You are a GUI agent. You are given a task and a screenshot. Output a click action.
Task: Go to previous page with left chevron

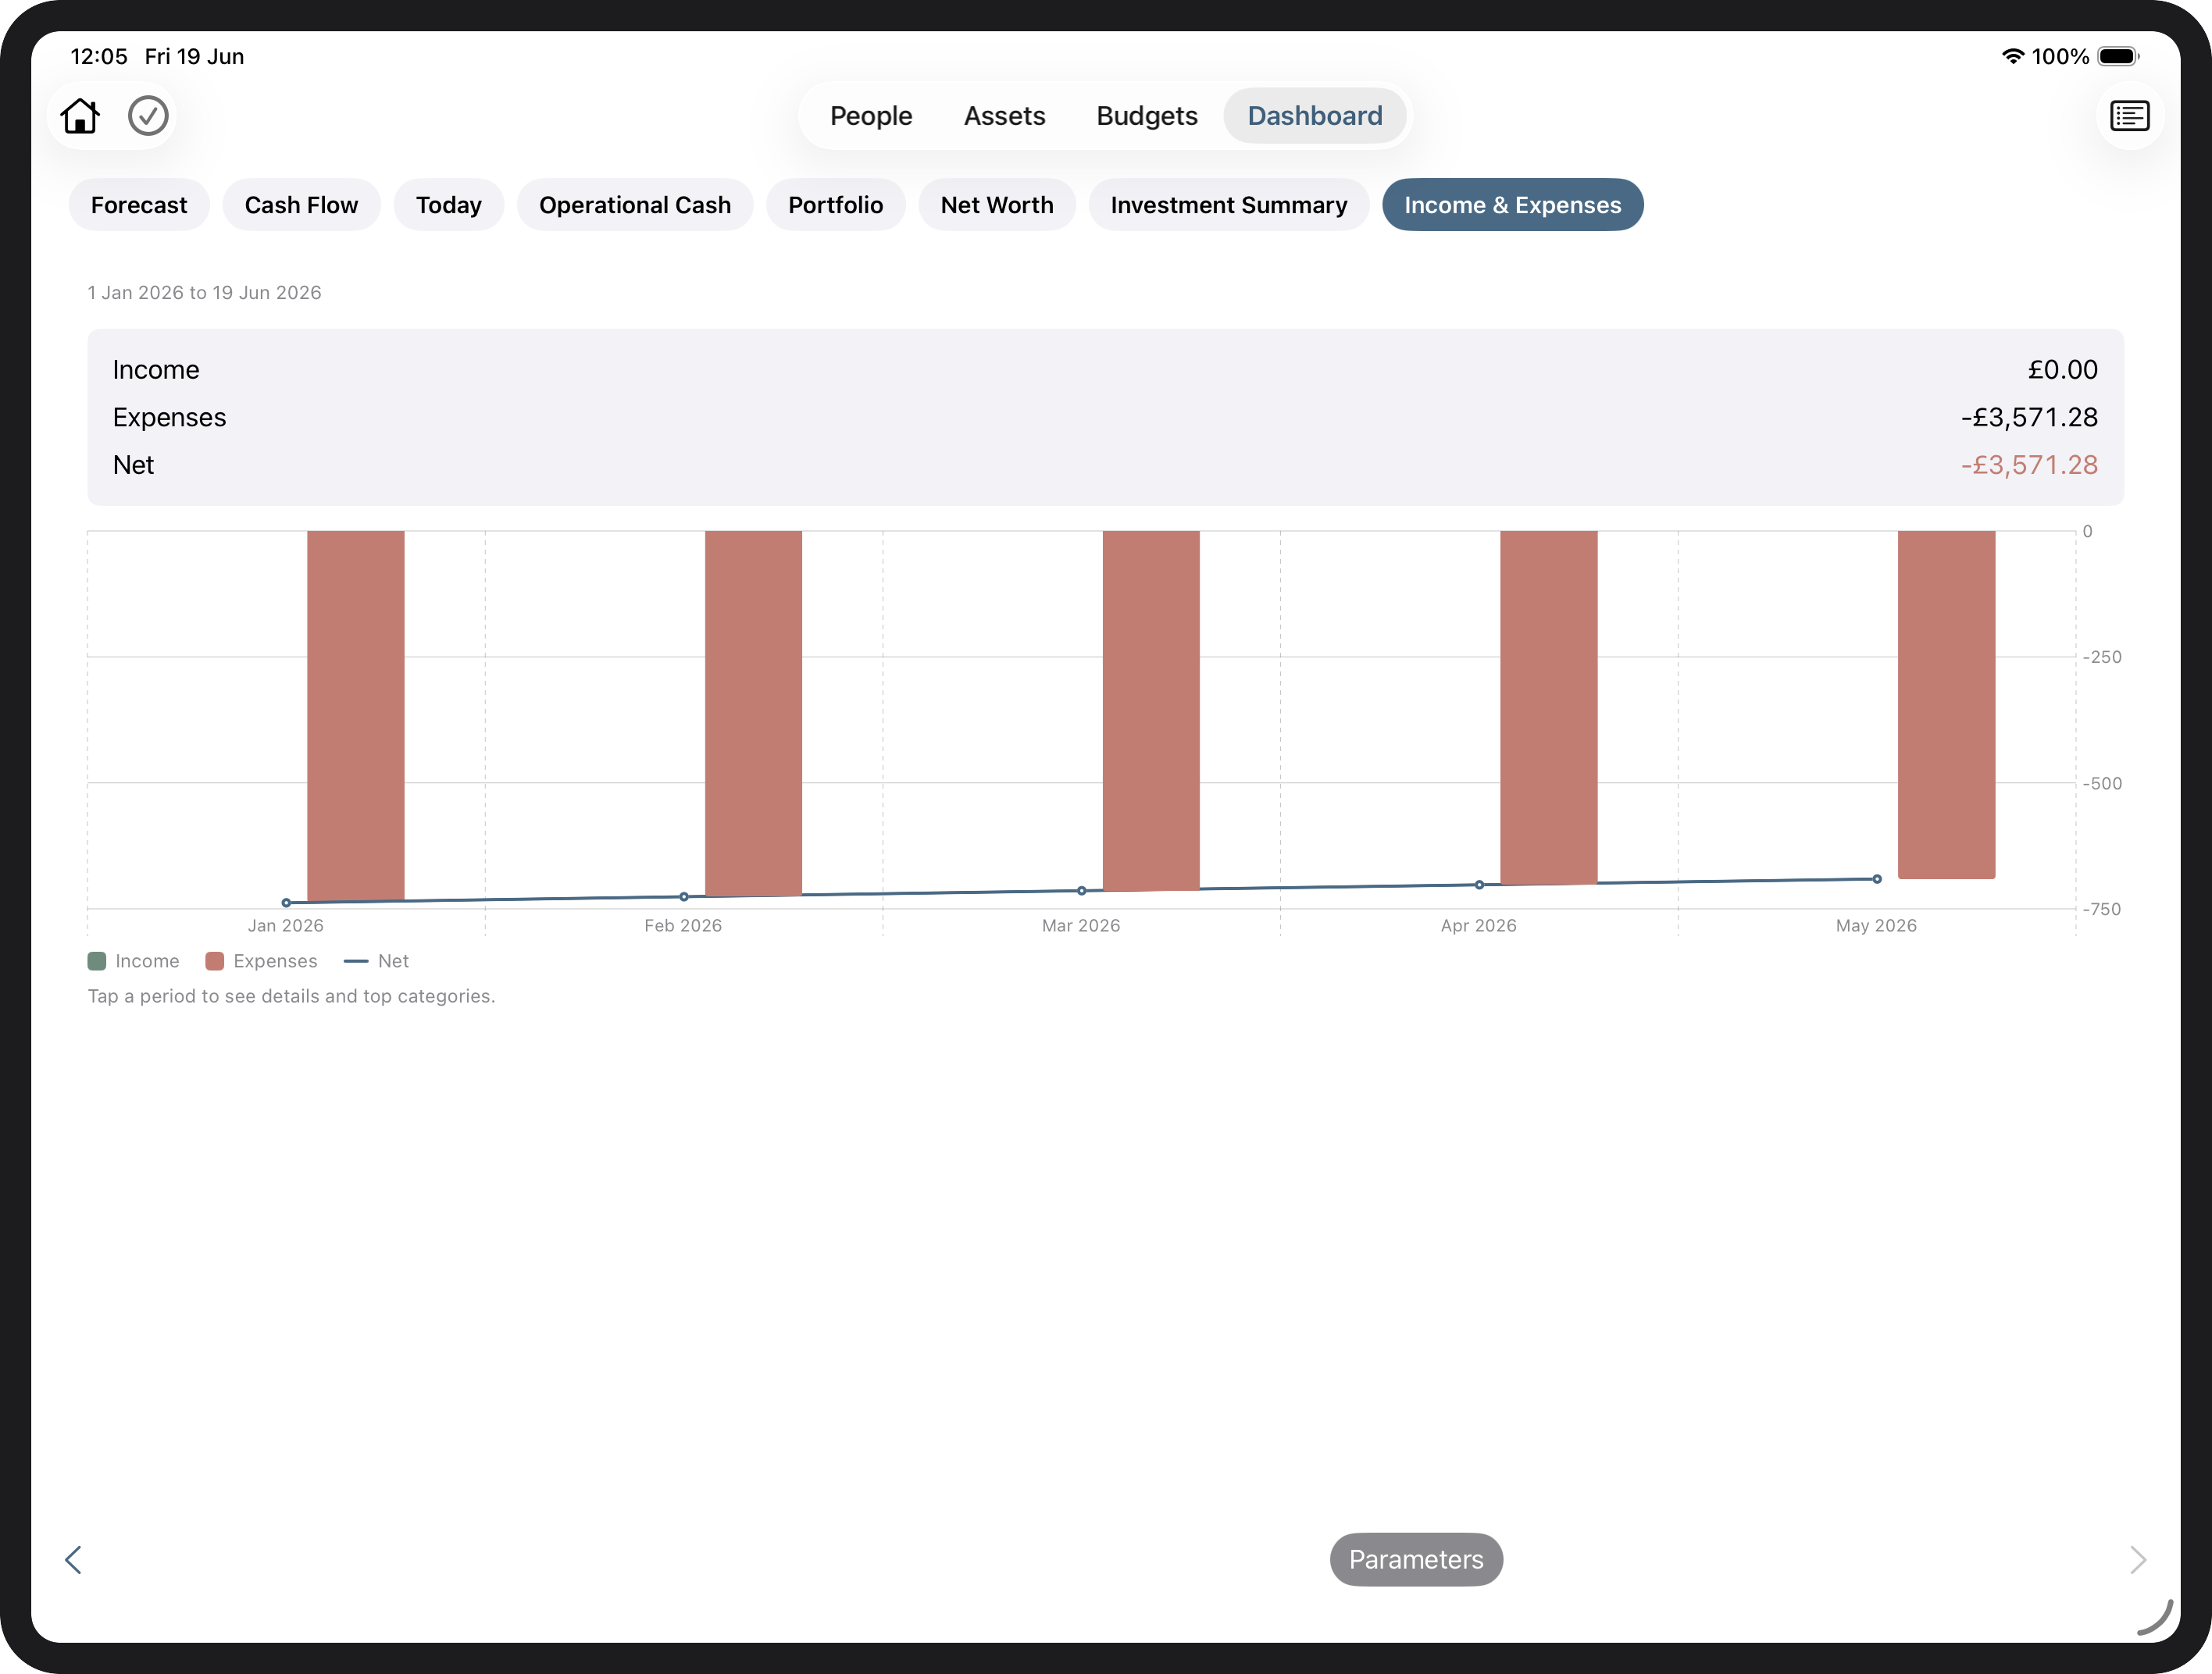click(73, 1559)
